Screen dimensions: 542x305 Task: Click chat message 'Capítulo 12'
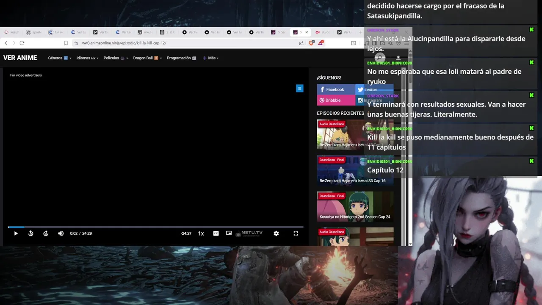coord(385,170)
